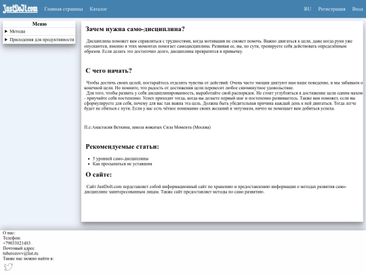Open article Как просыпаться не уставшим

coord(122,164)
